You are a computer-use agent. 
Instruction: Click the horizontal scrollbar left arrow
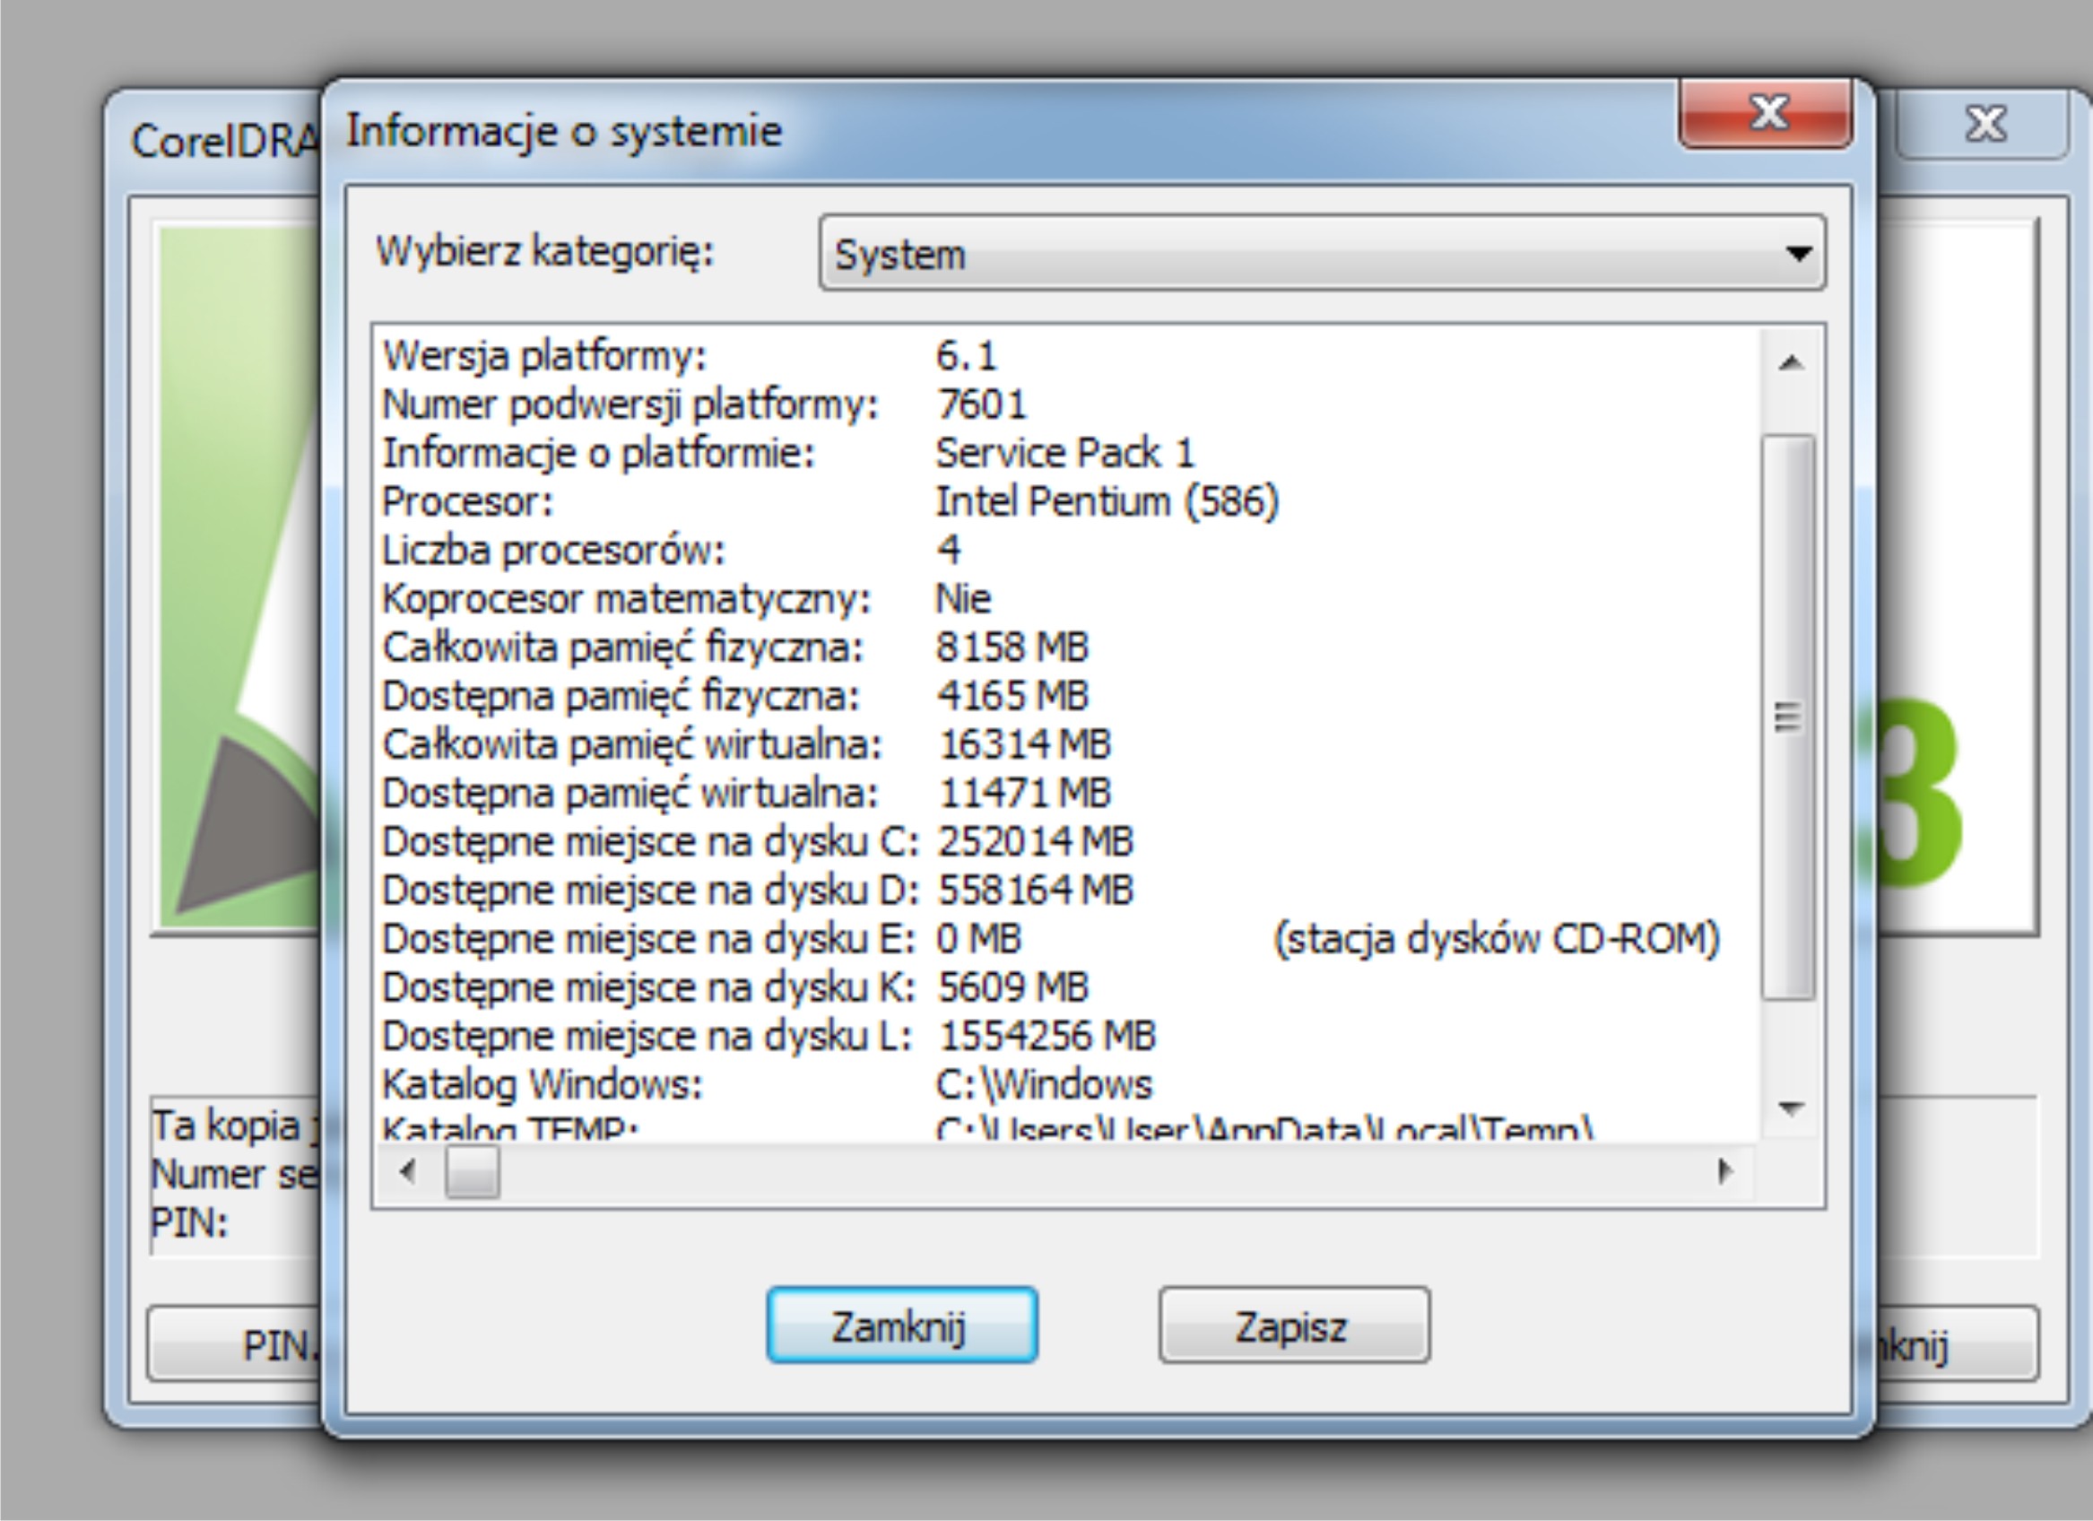[x=407, y=1171]
